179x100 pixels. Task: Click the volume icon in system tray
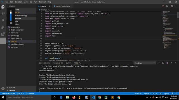point(160,97)
